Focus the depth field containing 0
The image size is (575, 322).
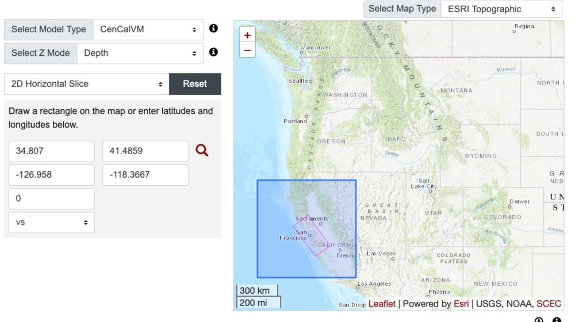(x=52, y=198)
